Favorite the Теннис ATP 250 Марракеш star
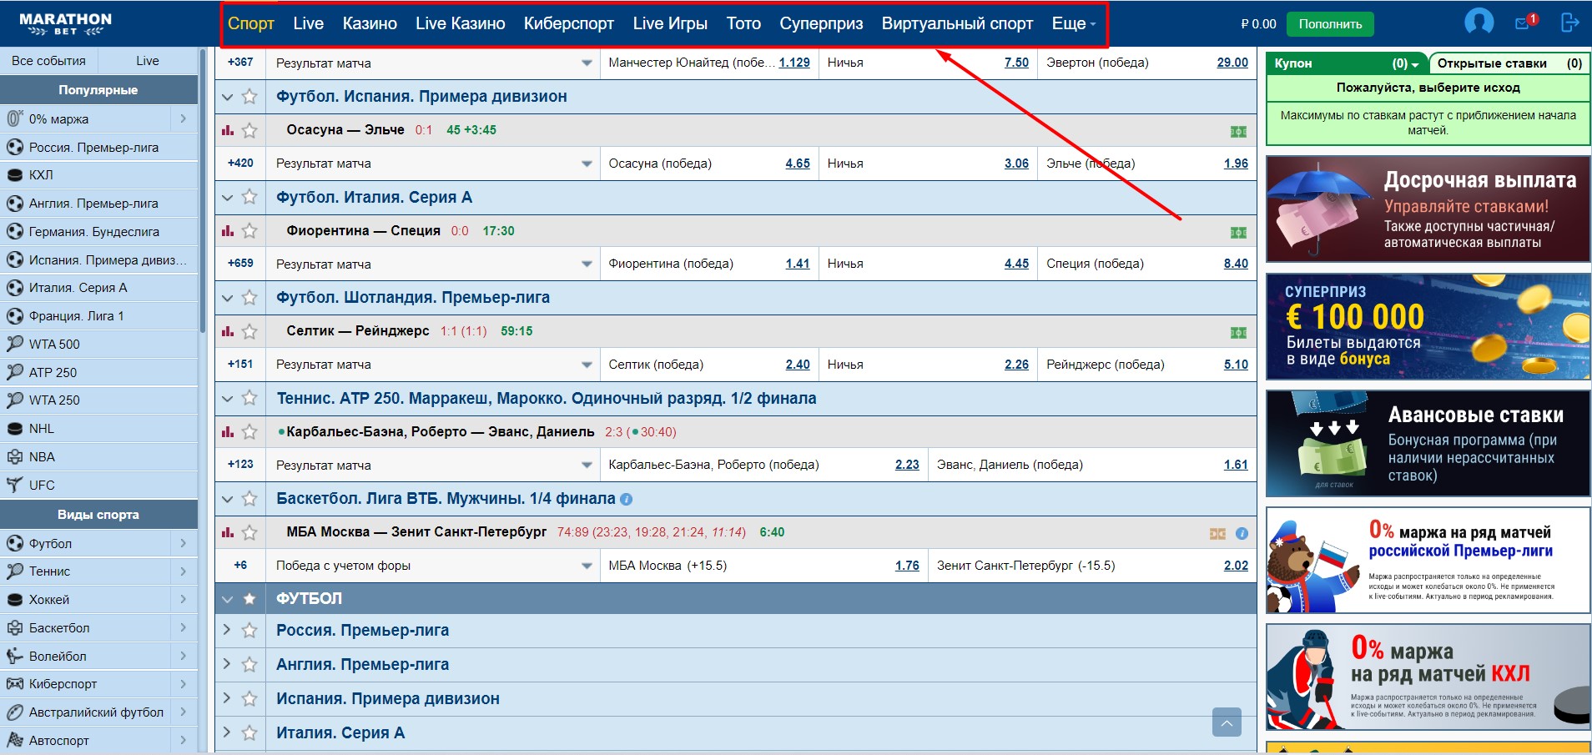The width and height of the screenshot is (1592, 755). click(x=249, y=399)
